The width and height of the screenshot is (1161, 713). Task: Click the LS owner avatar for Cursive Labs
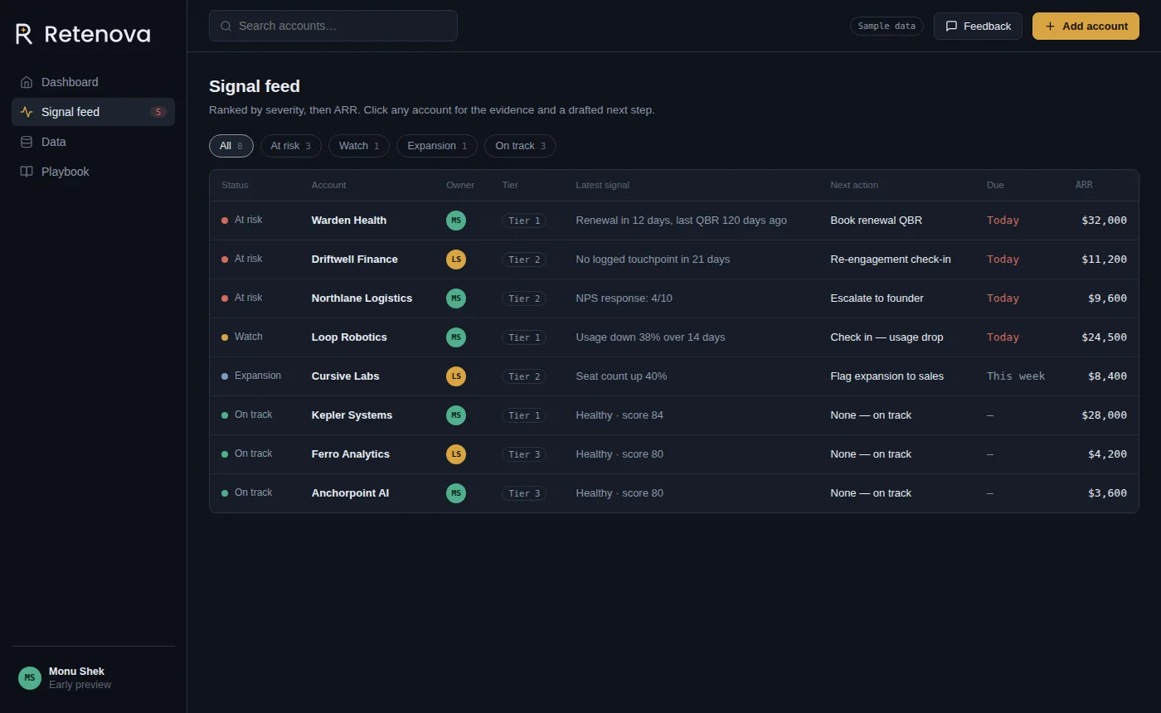pyautogui.click(x=456, y=376)
